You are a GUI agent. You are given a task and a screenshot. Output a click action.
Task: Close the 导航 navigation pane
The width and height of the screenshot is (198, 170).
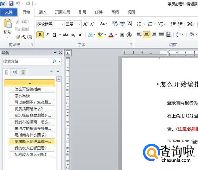point(61,53)
